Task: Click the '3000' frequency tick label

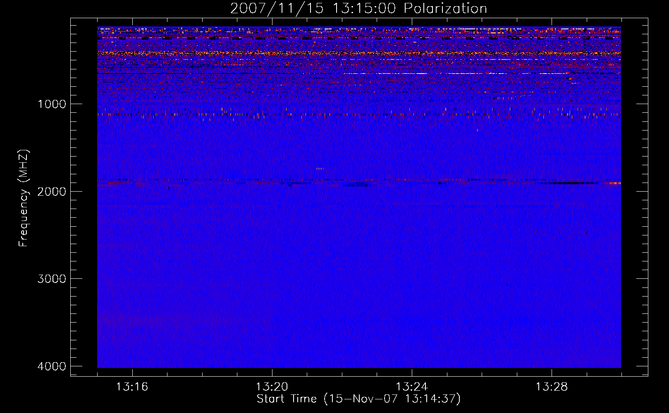Action: pyautogui.click(x=52, y=278)
